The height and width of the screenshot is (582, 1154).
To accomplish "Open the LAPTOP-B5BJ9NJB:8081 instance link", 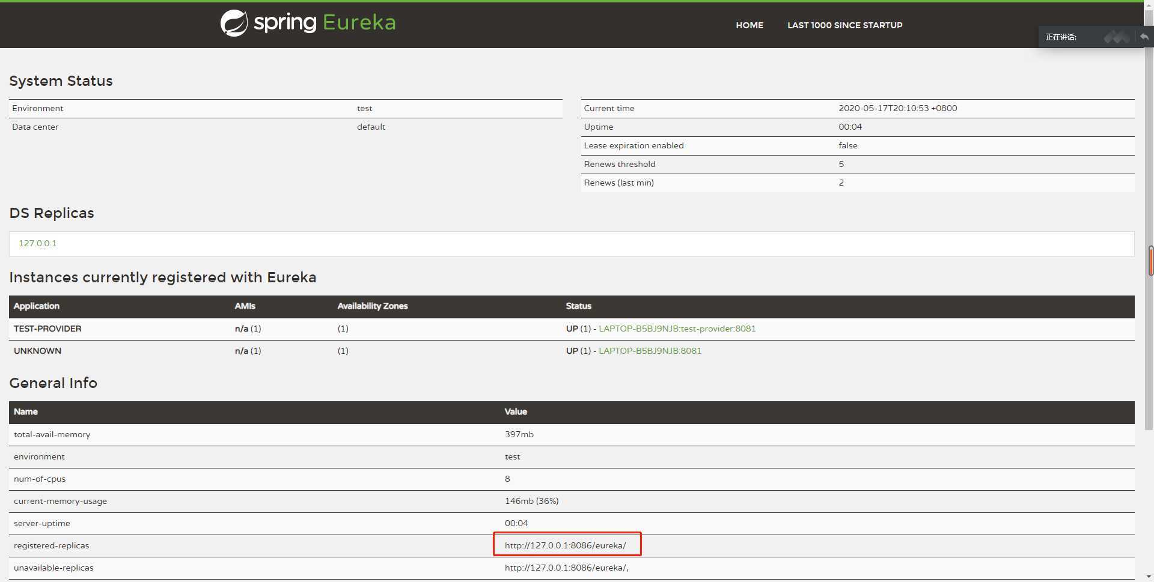I will point(650,351).
